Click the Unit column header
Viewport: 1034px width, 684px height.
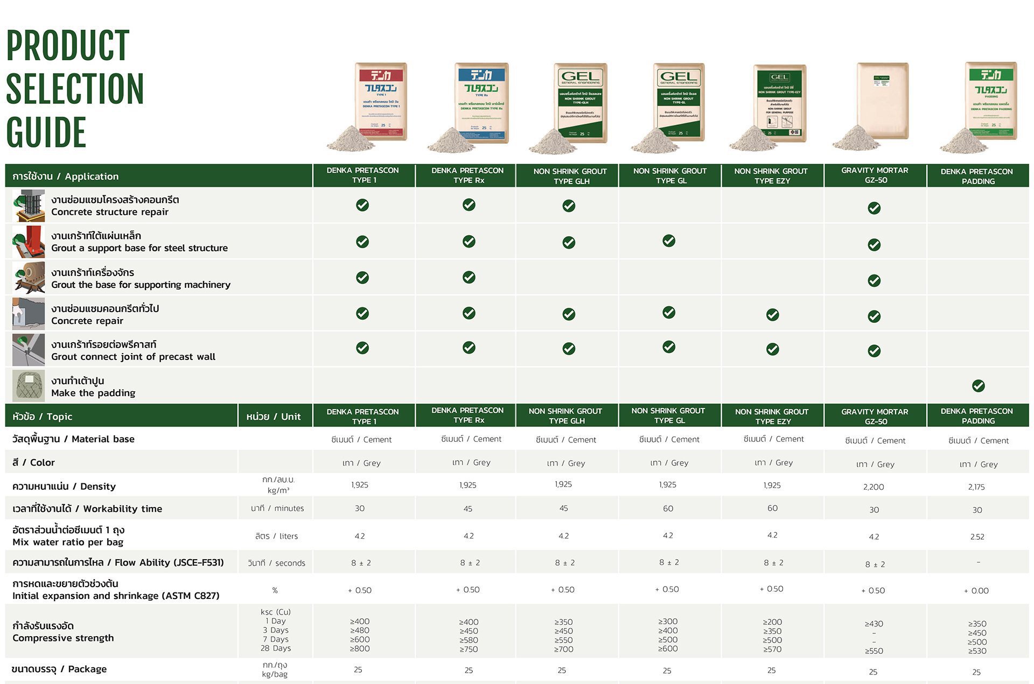pyautogui.click(x=274, y=417)
